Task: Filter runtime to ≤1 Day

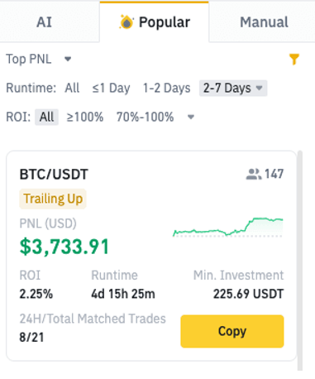Action: [111, 89]
